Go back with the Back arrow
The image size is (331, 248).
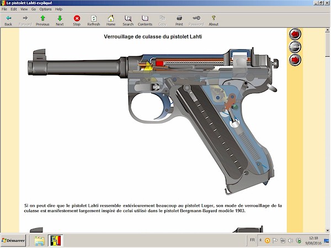(8, 20)
